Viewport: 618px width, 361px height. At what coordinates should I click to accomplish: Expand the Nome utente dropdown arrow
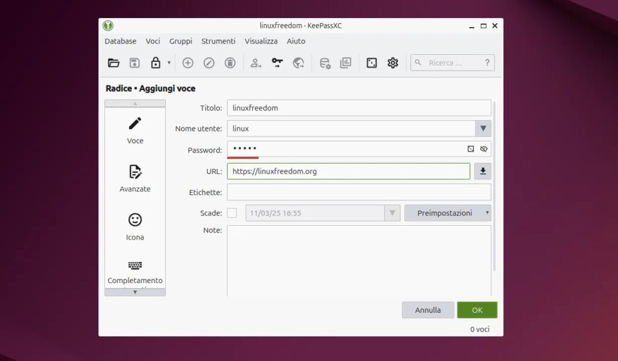[483, 129]
